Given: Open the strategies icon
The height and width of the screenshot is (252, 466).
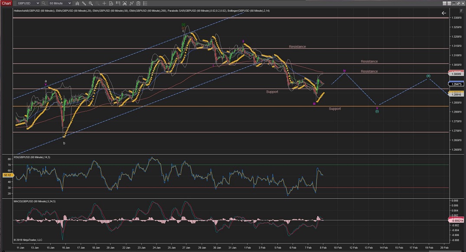Looking at the screenshot, I should [138, 3].
